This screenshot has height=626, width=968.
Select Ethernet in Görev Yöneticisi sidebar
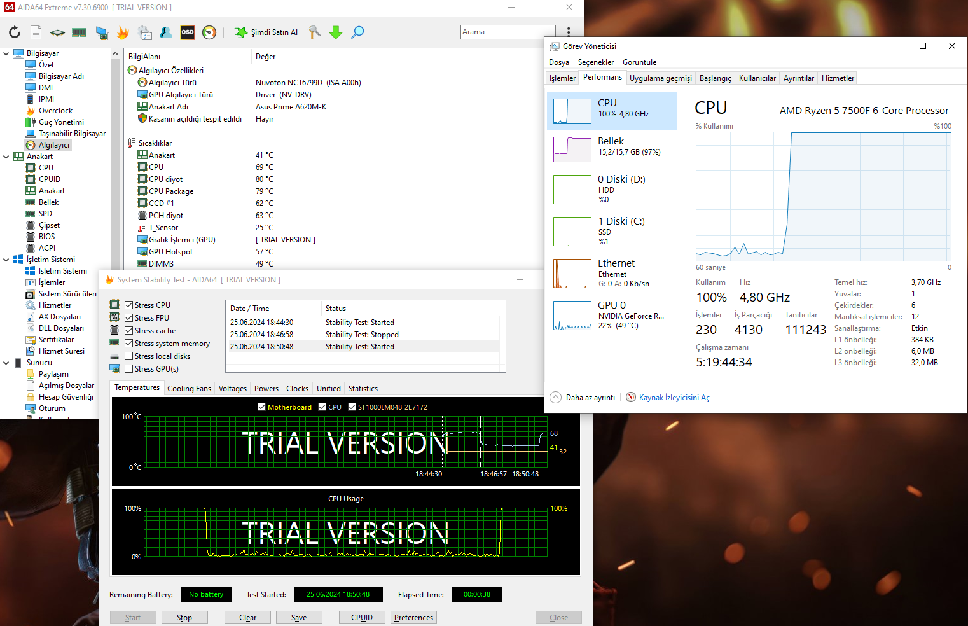611,273
